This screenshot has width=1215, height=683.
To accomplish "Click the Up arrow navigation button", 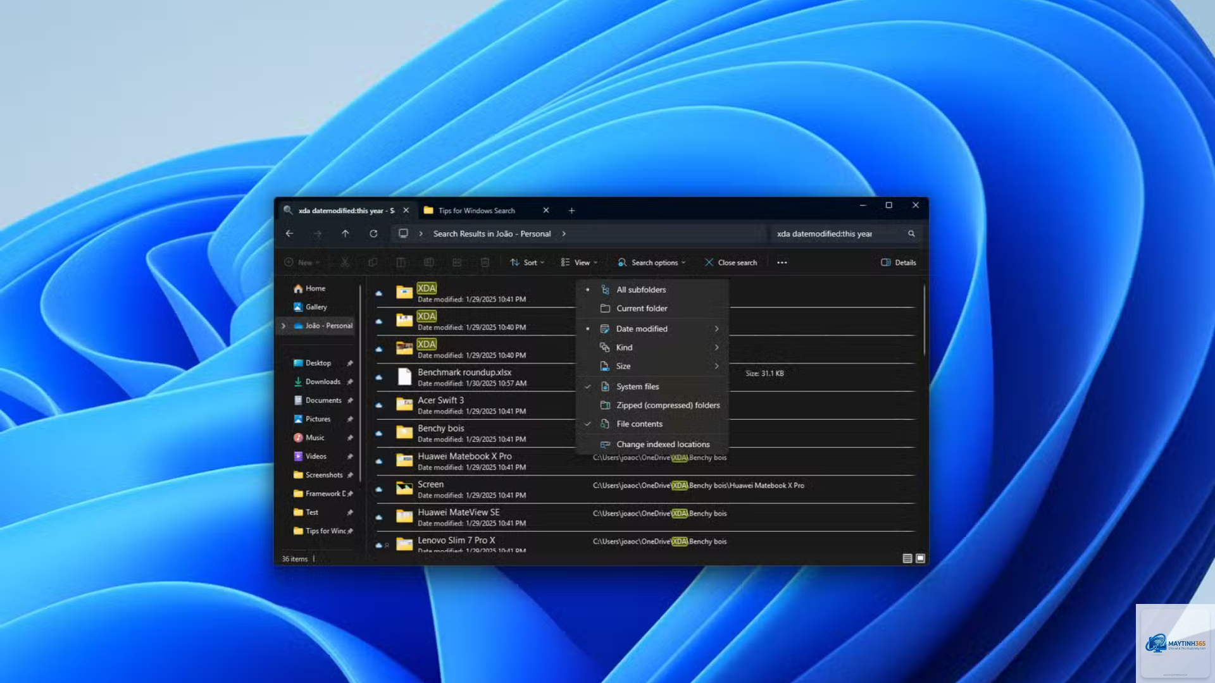I will point(345,233).
